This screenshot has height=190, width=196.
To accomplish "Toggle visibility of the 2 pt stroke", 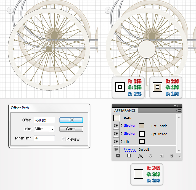I will coord(116,134).
